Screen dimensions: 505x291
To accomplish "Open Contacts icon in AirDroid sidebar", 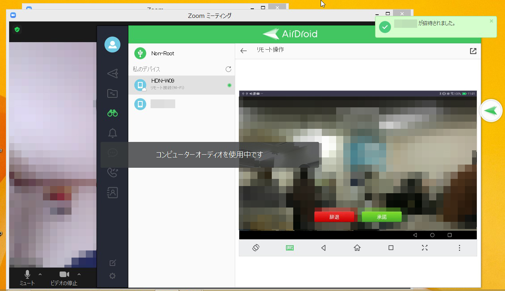I will (112, 193).
